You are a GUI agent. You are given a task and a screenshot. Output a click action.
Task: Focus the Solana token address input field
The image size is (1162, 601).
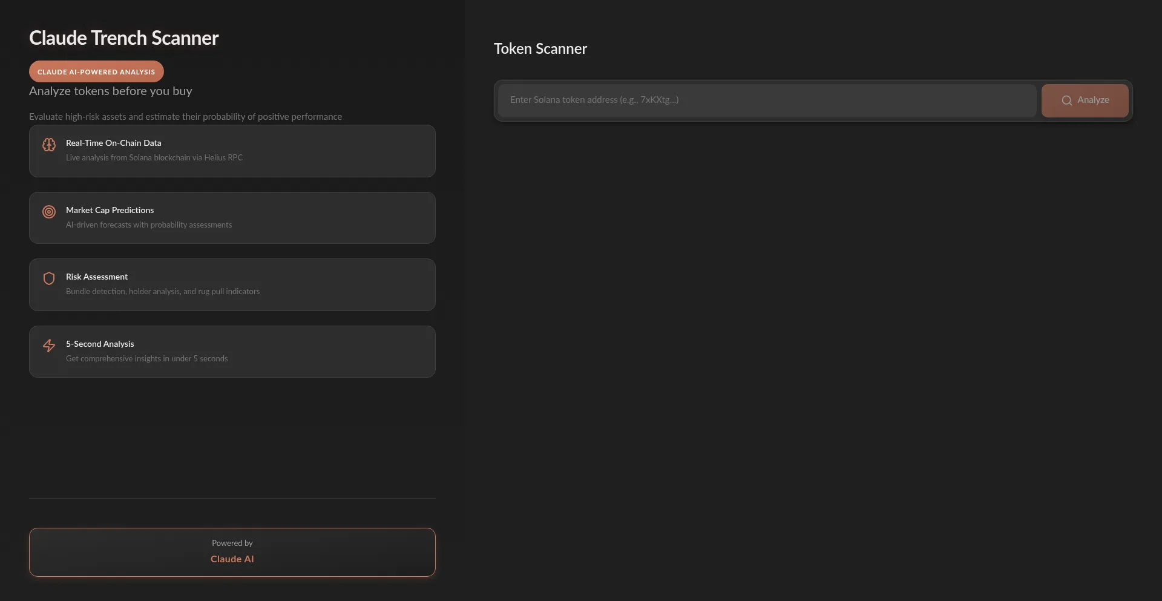[x=766, y=100]
